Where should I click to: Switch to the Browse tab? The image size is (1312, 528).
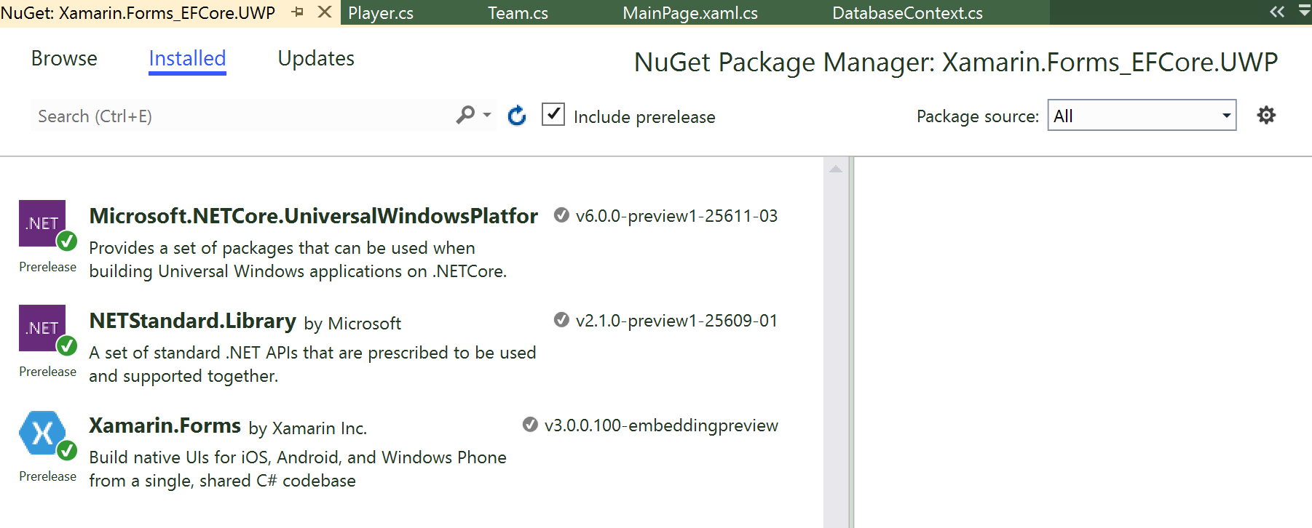(64, 58)
